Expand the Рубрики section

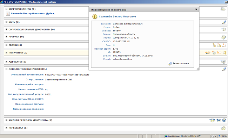(6, 37)
